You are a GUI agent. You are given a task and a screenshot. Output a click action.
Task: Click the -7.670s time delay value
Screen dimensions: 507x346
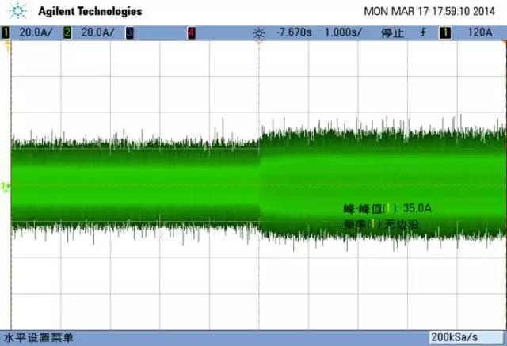point(293,33)
